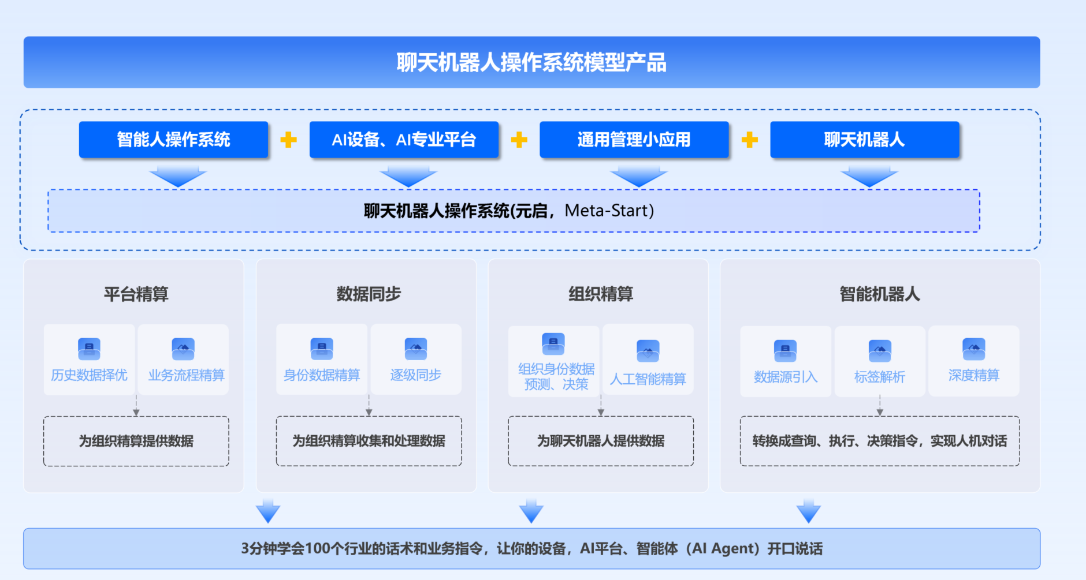Click the icon above 数据源引入
This screenshot has height=580, width=1086.
point(785,351)
